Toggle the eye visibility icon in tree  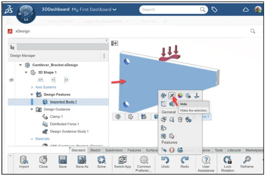[x=12, y=80]
